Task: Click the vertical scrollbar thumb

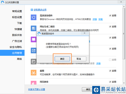Action: pos(124,34)
